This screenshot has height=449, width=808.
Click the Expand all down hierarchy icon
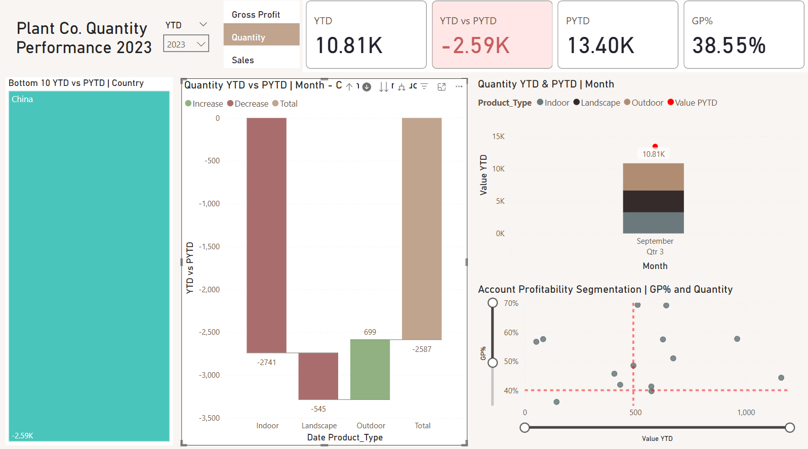pos(401,87)
